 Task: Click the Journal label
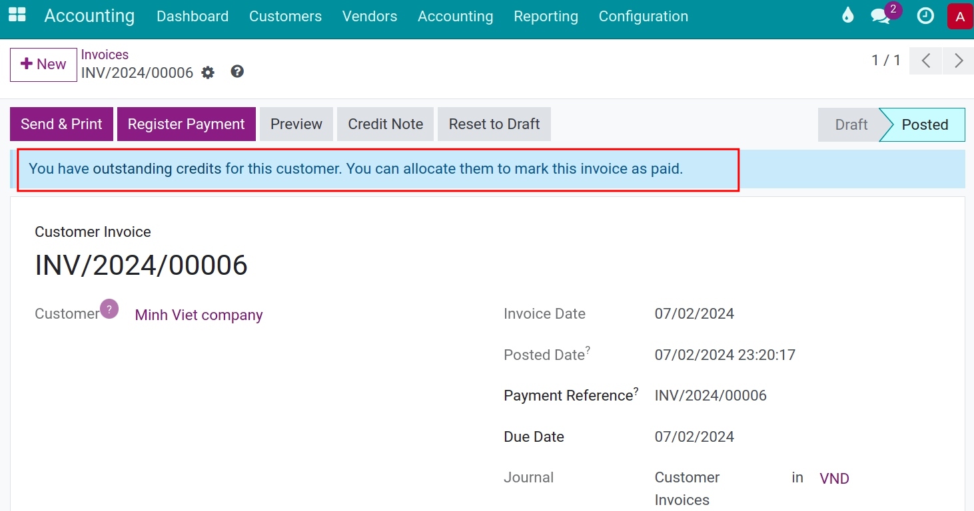click(x=528, y=477)
